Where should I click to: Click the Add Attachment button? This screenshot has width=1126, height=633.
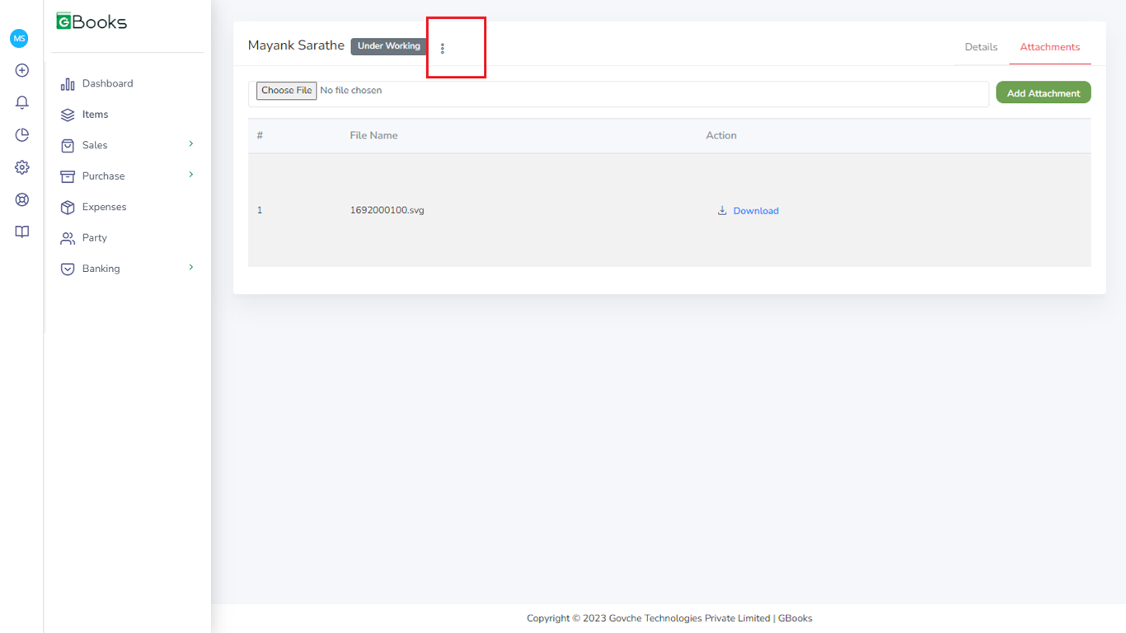1043,93
